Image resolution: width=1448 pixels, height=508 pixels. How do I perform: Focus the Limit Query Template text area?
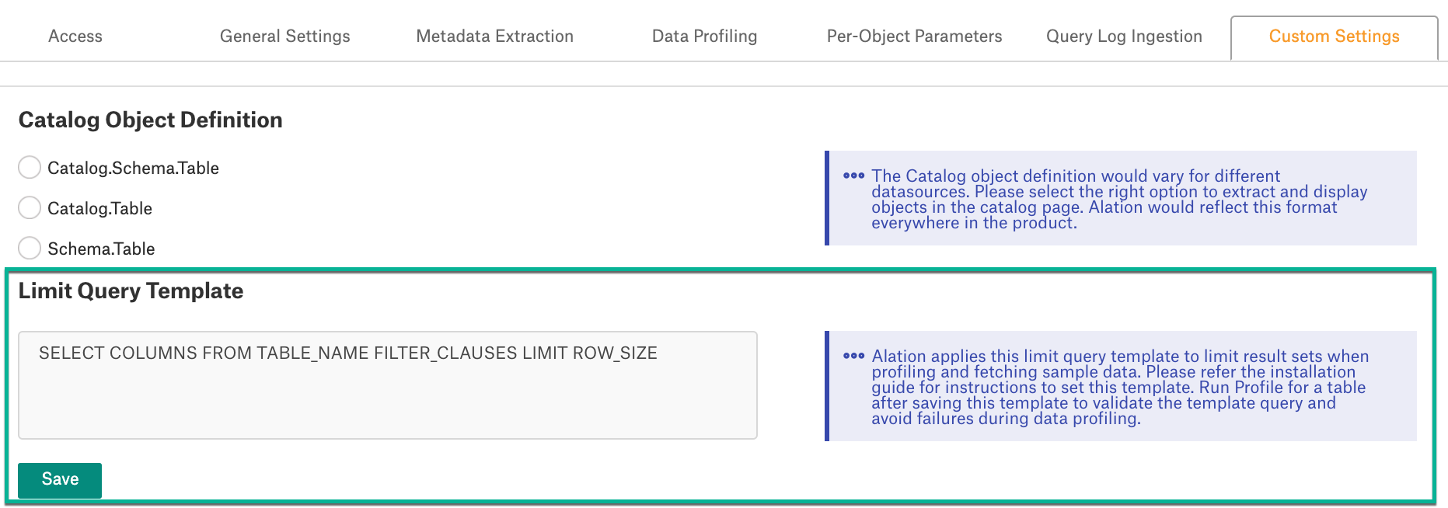(388, 385)
